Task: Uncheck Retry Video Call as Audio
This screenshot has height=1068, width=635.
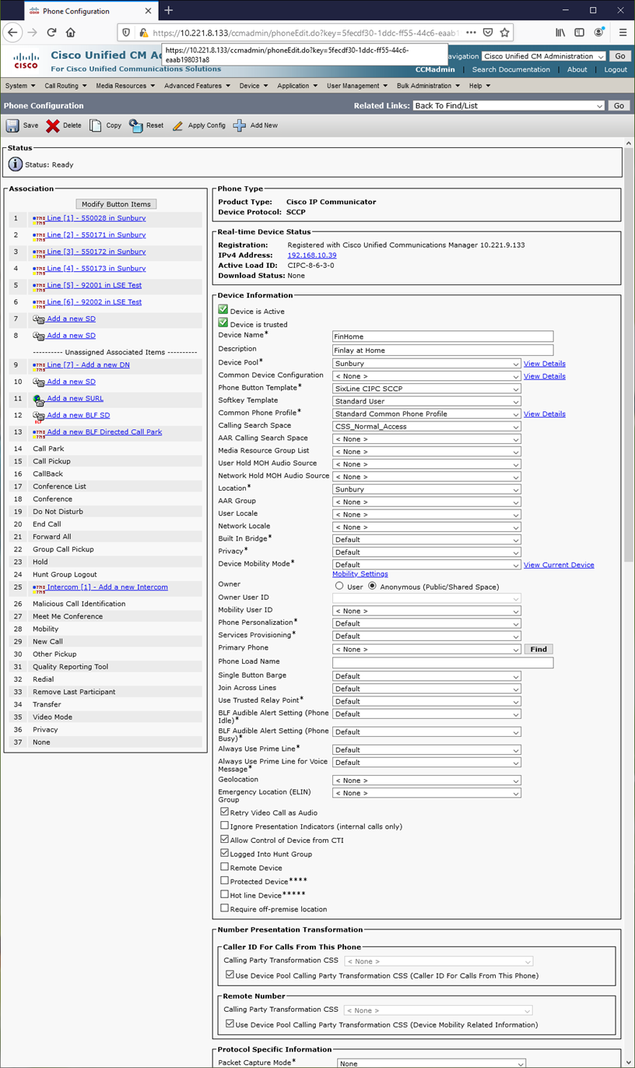Action: coord(225,812)
